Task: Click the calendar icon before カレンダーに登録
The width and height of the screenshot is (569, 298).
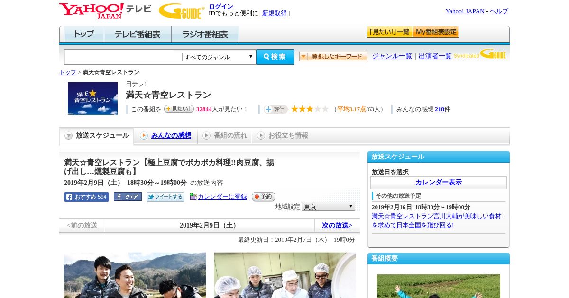Action: (x=193, y=196)
